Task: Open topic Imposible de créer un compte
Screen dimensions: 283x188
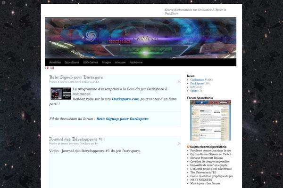Action: 209,165
